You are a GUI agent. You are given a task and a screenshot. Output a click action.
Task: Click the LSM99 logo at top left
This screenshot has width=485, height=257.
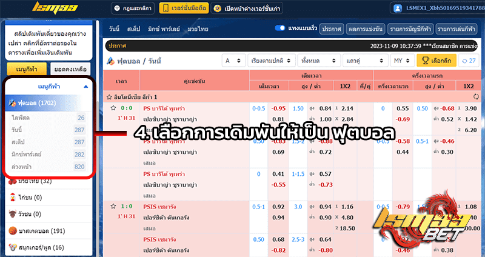[x=55, y=8]
